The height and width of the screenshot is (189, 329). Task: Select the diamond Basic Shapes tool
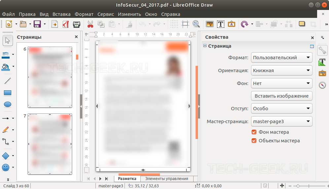click(6, 156)
